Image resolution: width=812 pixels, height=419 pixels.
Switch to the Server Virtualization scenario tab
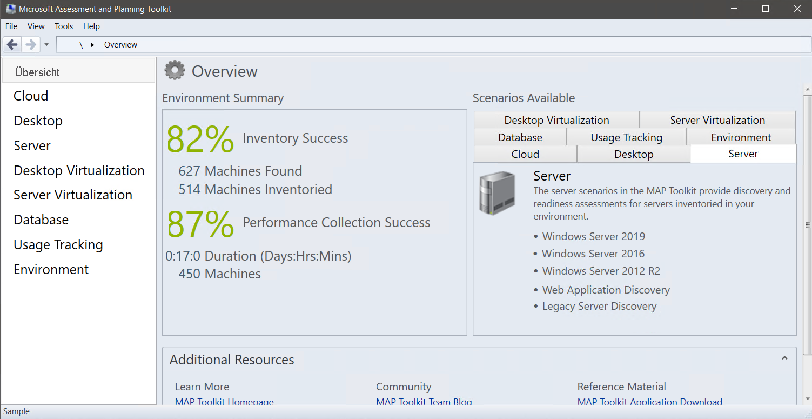(x=717, y=120)
